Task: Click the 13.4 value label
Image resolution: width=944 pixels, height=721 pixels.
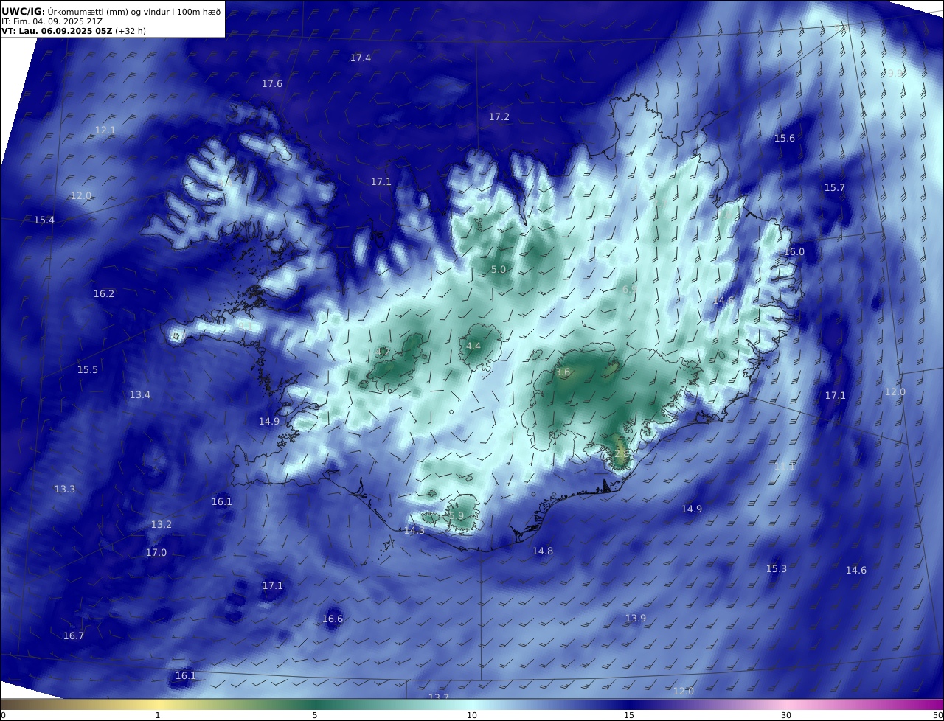Action: (x=140, y=395)
